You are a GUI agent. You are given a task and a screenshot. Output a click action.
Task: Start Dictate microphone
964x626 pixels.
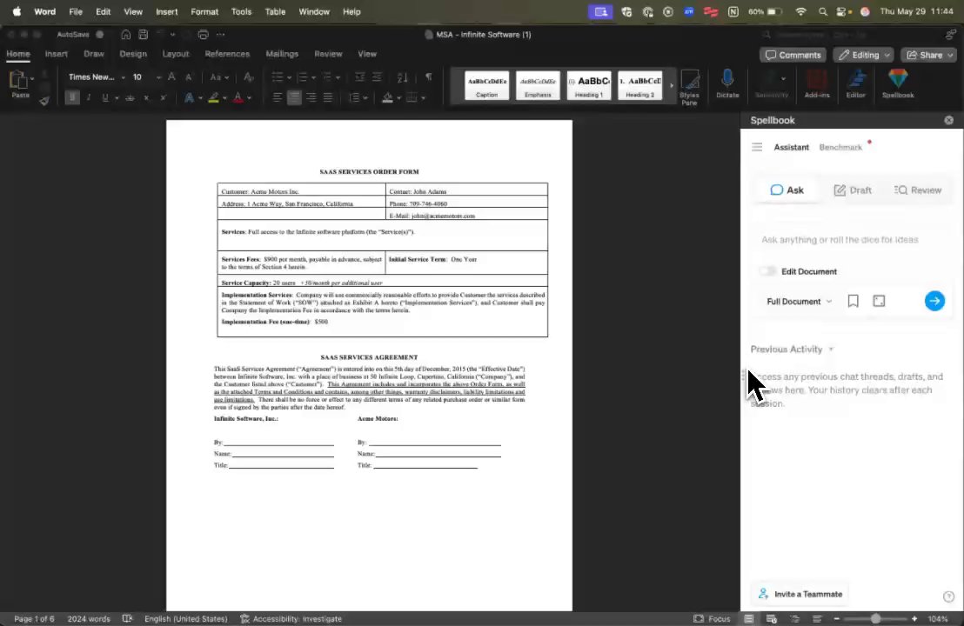[x=727, y=83]
